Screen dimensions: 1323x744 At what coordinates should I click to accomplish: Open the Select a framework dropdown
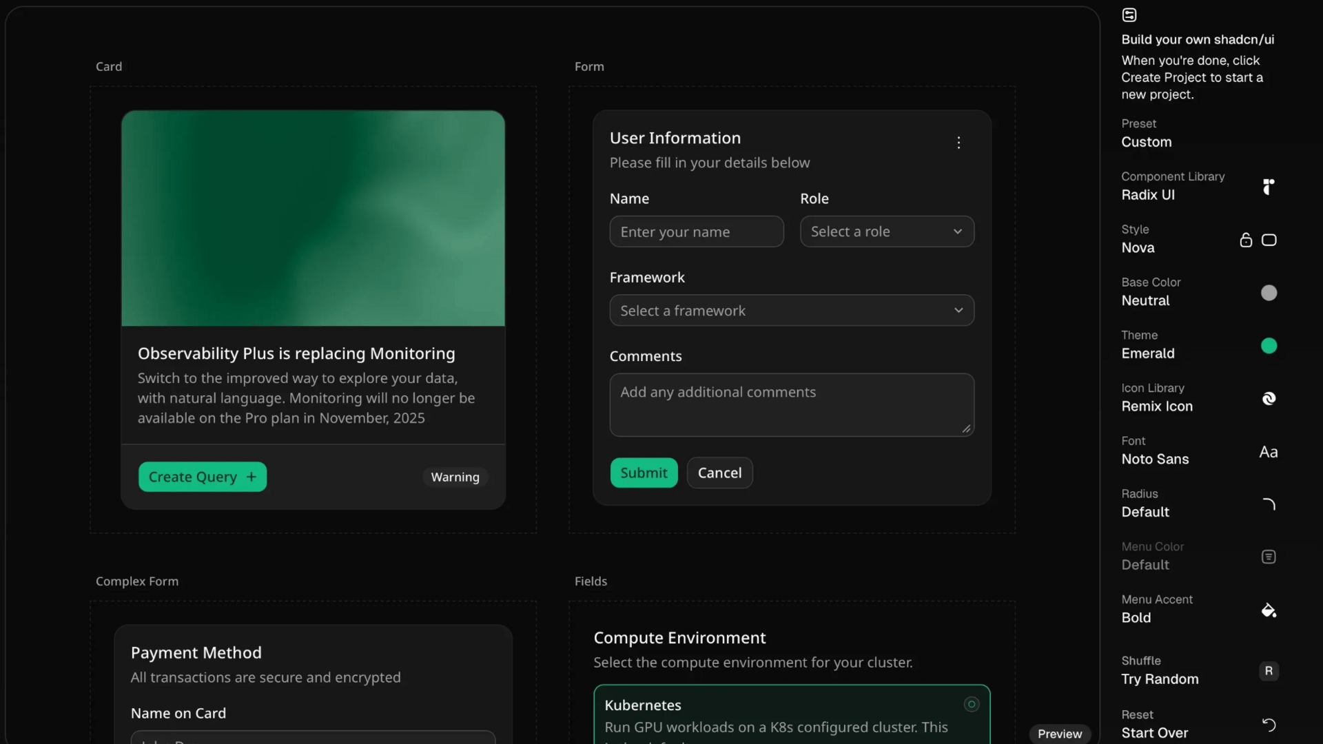point(792,311)
